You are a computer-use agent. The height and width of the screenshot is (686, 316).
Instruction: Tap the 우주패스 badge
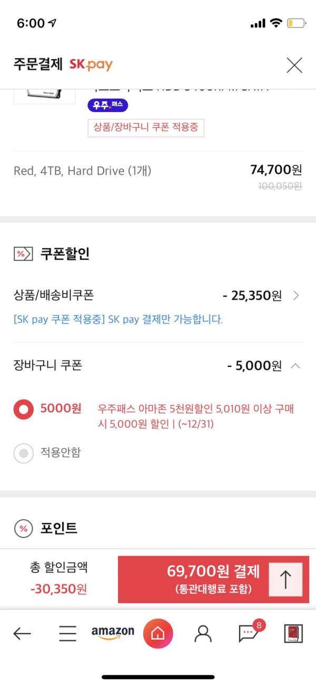point(108,105)
